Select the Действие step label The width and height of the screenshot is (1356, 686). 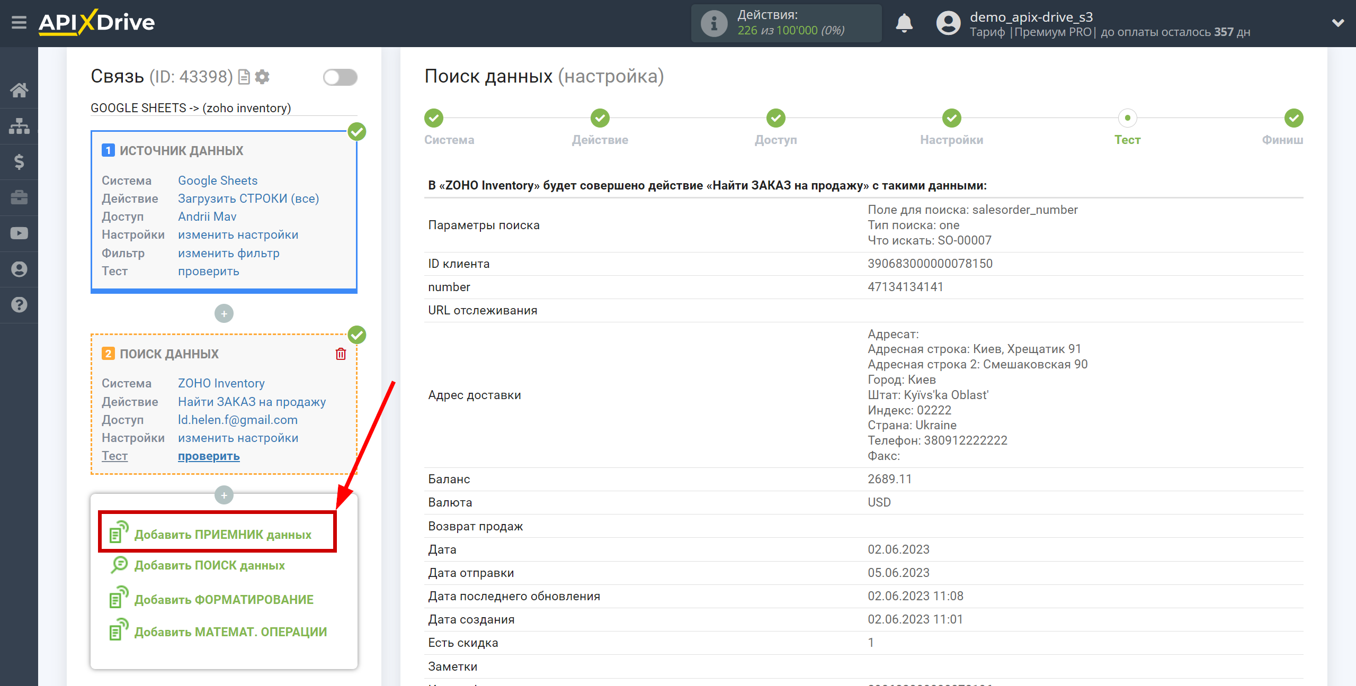tap(600, 140)
